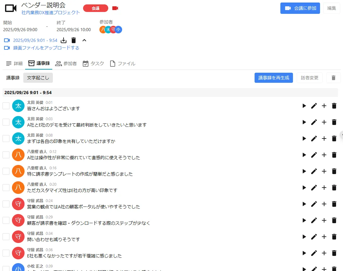Check the box for 皆さんおはようございます line
The width and height of the screenshot is (343, 271).
[x=6, y=106]
